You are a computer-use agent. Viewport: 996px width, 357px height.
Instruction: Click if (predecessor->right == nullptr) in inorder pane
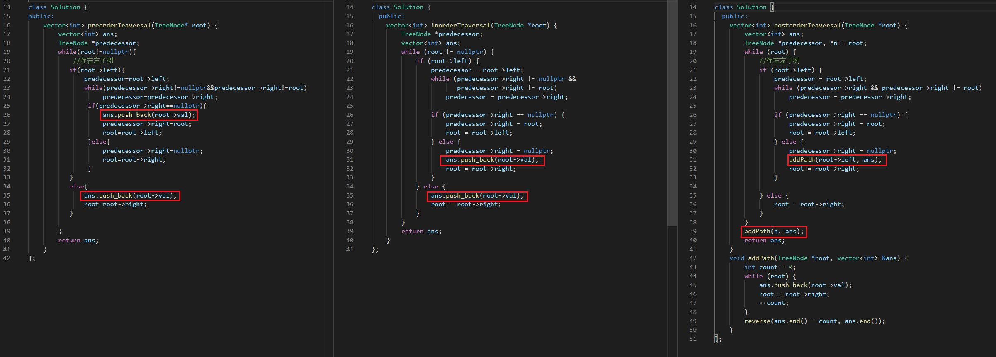tap(498, 115)
